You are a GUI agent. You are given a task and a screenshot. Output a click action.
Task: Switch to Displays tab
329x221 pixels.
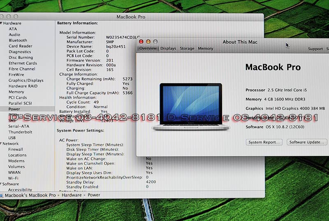click(168, 49)
